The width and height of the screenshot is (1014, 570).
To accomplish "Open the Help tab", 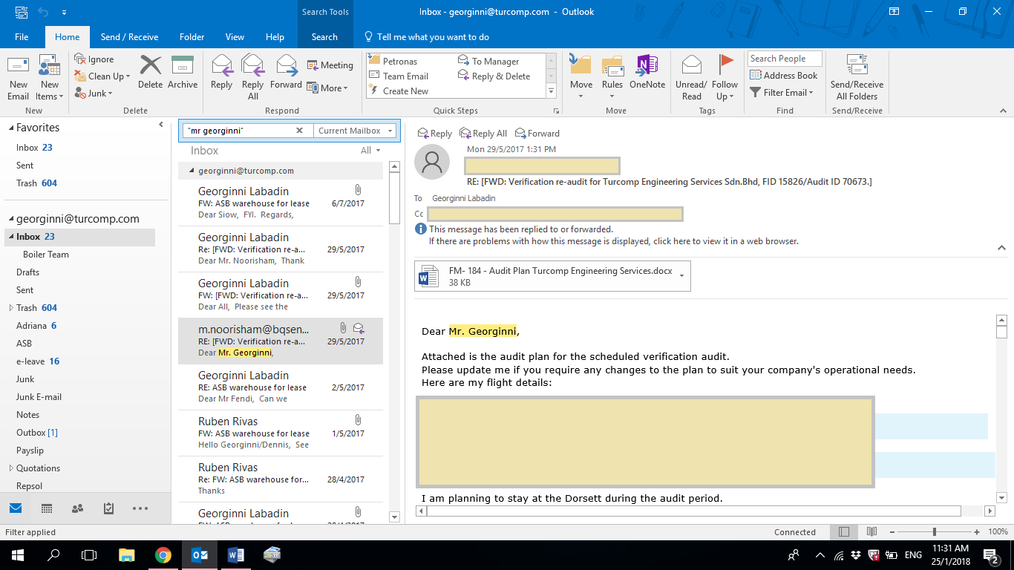I will tap(275, 37).
